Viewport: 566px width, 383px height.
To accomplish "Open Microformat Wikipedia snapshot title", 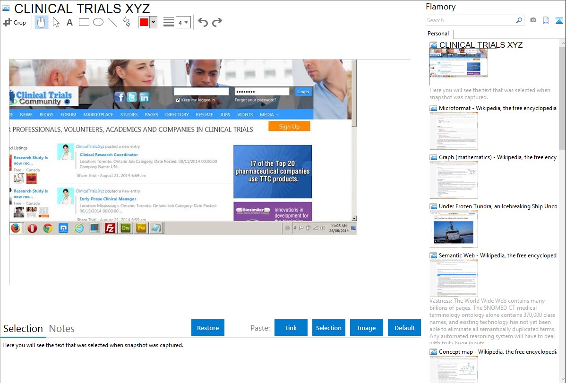I will tap(497, 108).
